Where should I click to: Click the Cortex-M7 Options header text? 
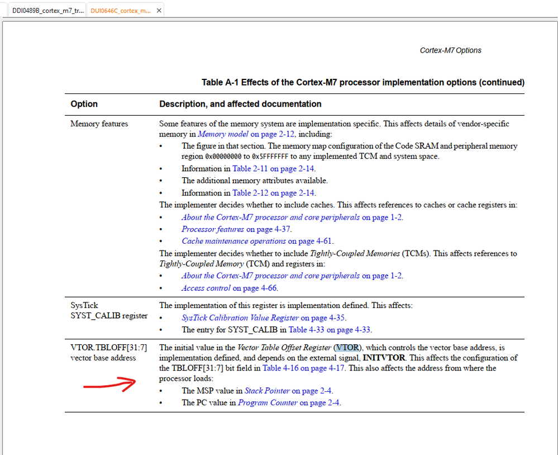(x=450, y=50)
